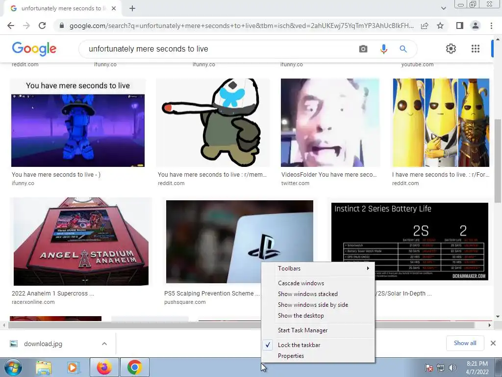Viewport: 502px width, 377px height.
Task: Select Show windows side by side
Action: [x=318, y=305]
